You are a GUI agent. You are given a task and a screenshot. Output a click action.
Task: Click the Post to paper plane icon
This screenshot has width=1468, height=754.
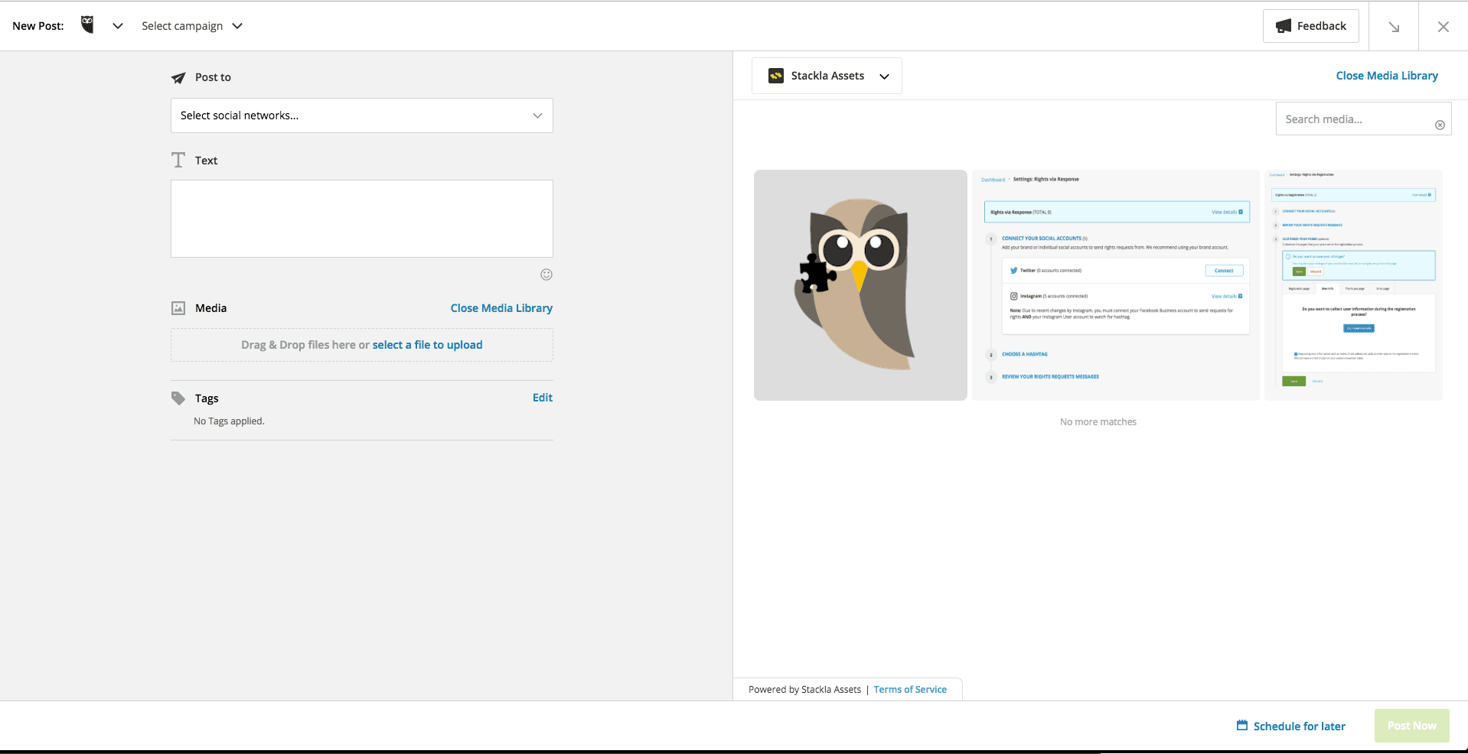point(178,77)
